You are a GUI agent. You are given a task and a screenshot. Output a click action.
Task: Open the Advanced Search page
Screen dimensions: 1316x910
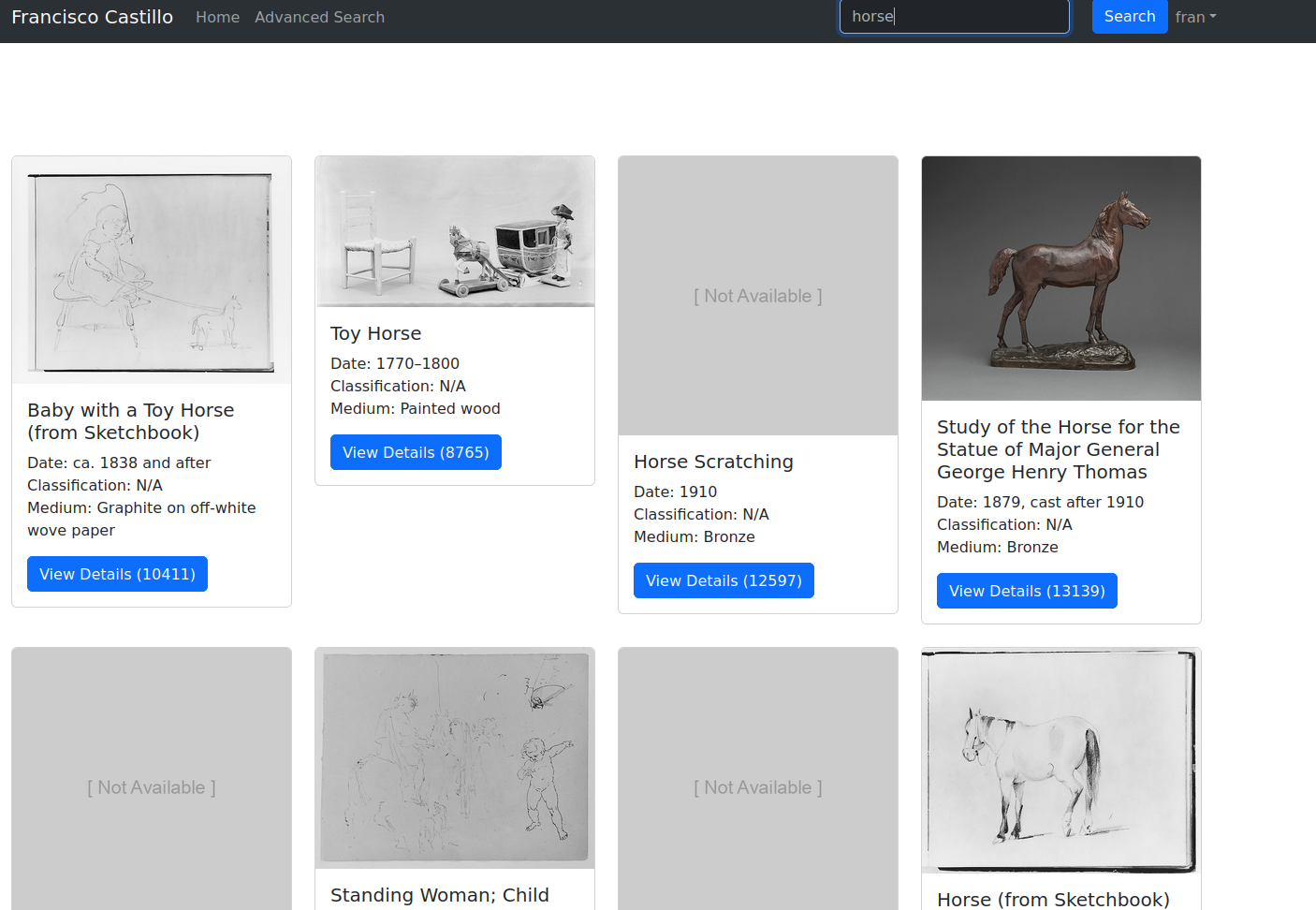(319, 17)
